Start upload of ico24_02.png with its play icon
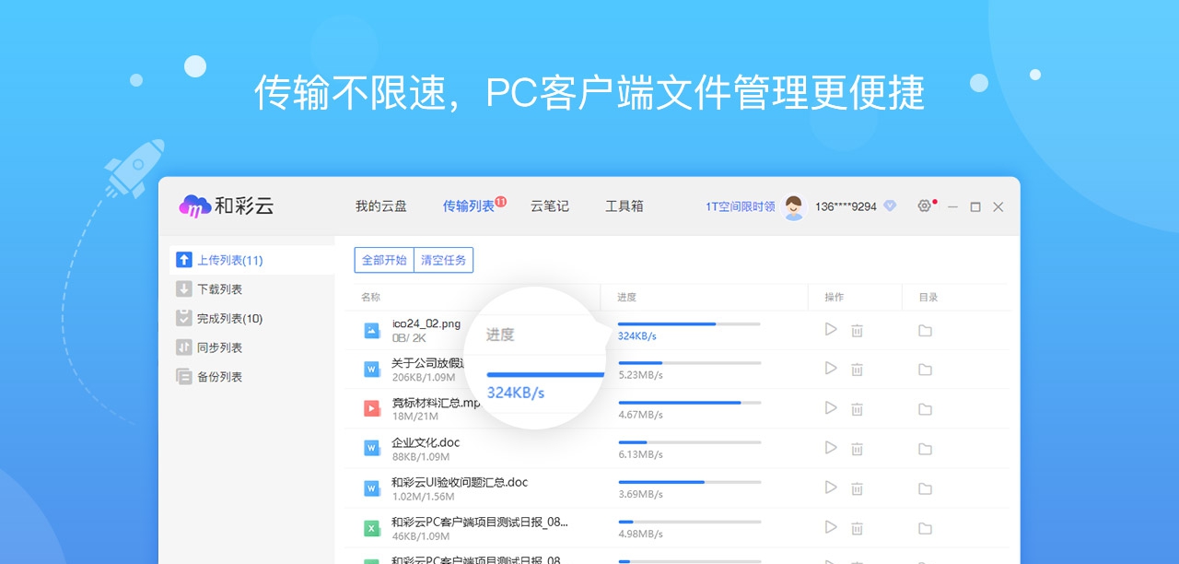Image resolution: width=1179 pixels, height=564 pixels. pyautogui.click(x=831, y=329)
